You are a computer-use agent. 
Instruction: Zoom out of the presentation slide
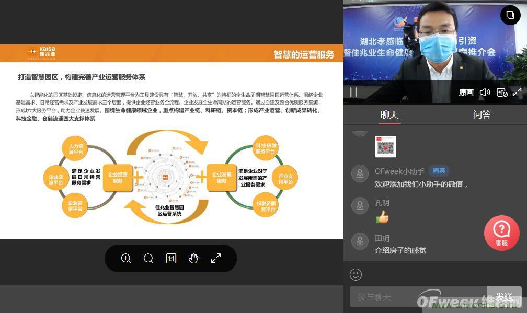148,258
